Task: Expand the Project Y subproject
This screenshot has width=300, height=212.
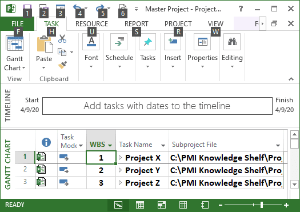Action: (x=120, y=170)
